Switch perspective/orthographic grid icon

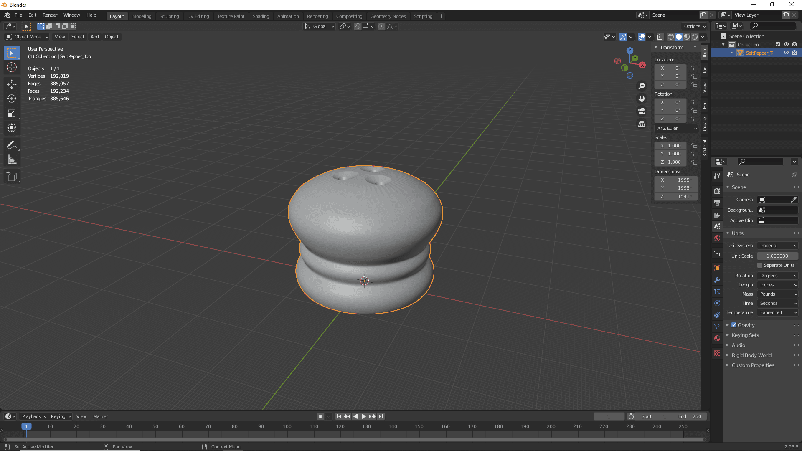642,124
